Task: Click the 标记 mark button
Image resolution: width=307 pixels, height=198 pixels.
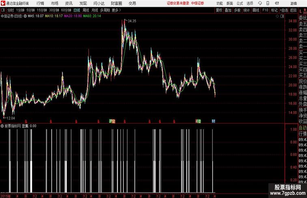Action: click(274, 10)
